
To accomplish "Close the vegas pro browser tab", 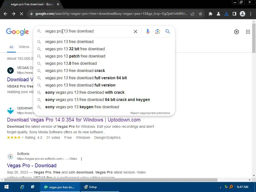I will (x=58, y=4).
